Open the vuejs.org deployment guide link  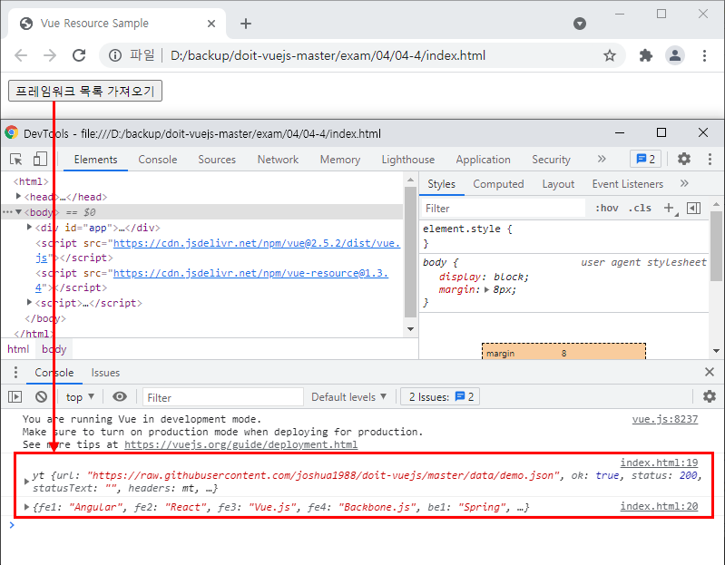tap(240, 444)
